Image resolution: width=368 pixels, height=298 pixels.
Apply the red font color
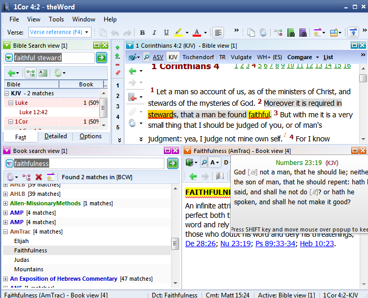197,32
